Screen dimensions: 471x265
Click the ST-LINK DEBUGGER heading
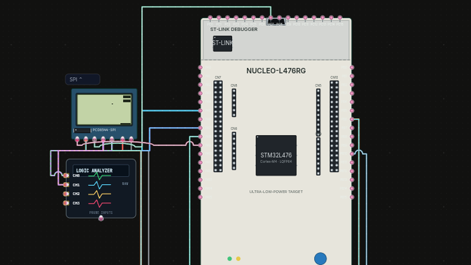234,29
